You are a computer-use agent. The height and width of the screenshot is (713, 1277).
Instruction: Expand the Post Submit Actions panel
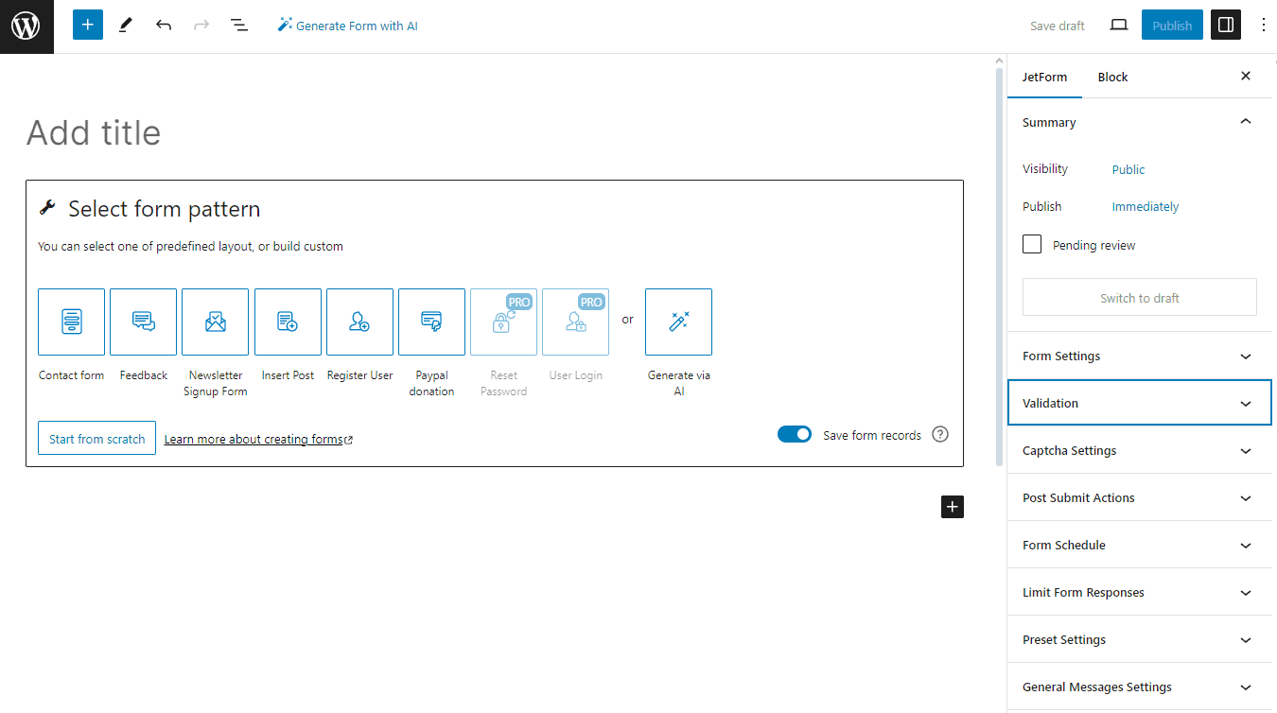point(1139,498)
